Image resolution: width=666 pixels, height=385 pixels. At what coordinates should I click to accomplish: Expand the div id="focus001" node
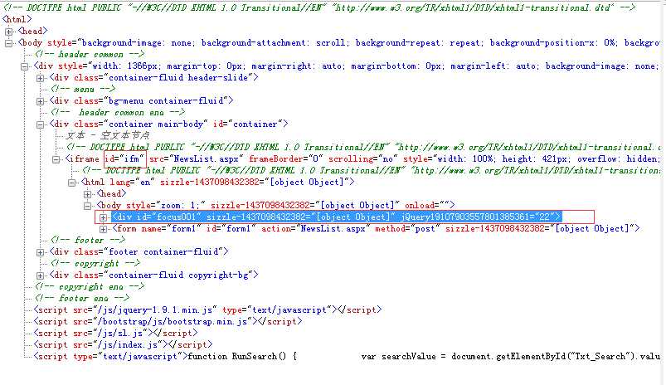tap(103, 217)
